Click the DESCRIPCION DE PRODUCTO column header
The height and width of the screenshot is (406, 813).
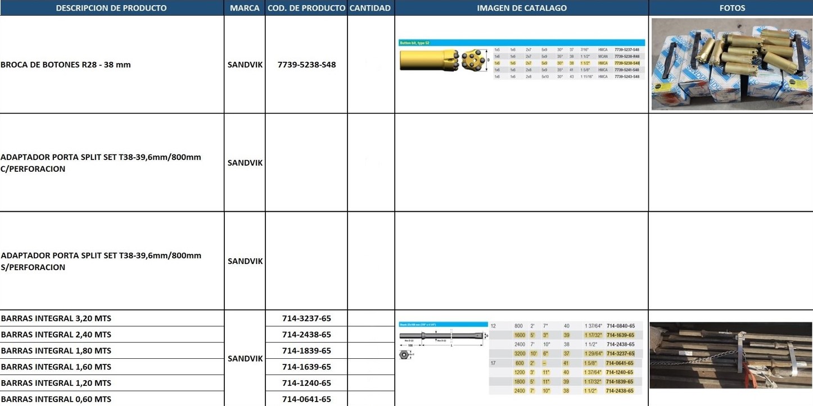pyautogui.click(x=111, y=8)
